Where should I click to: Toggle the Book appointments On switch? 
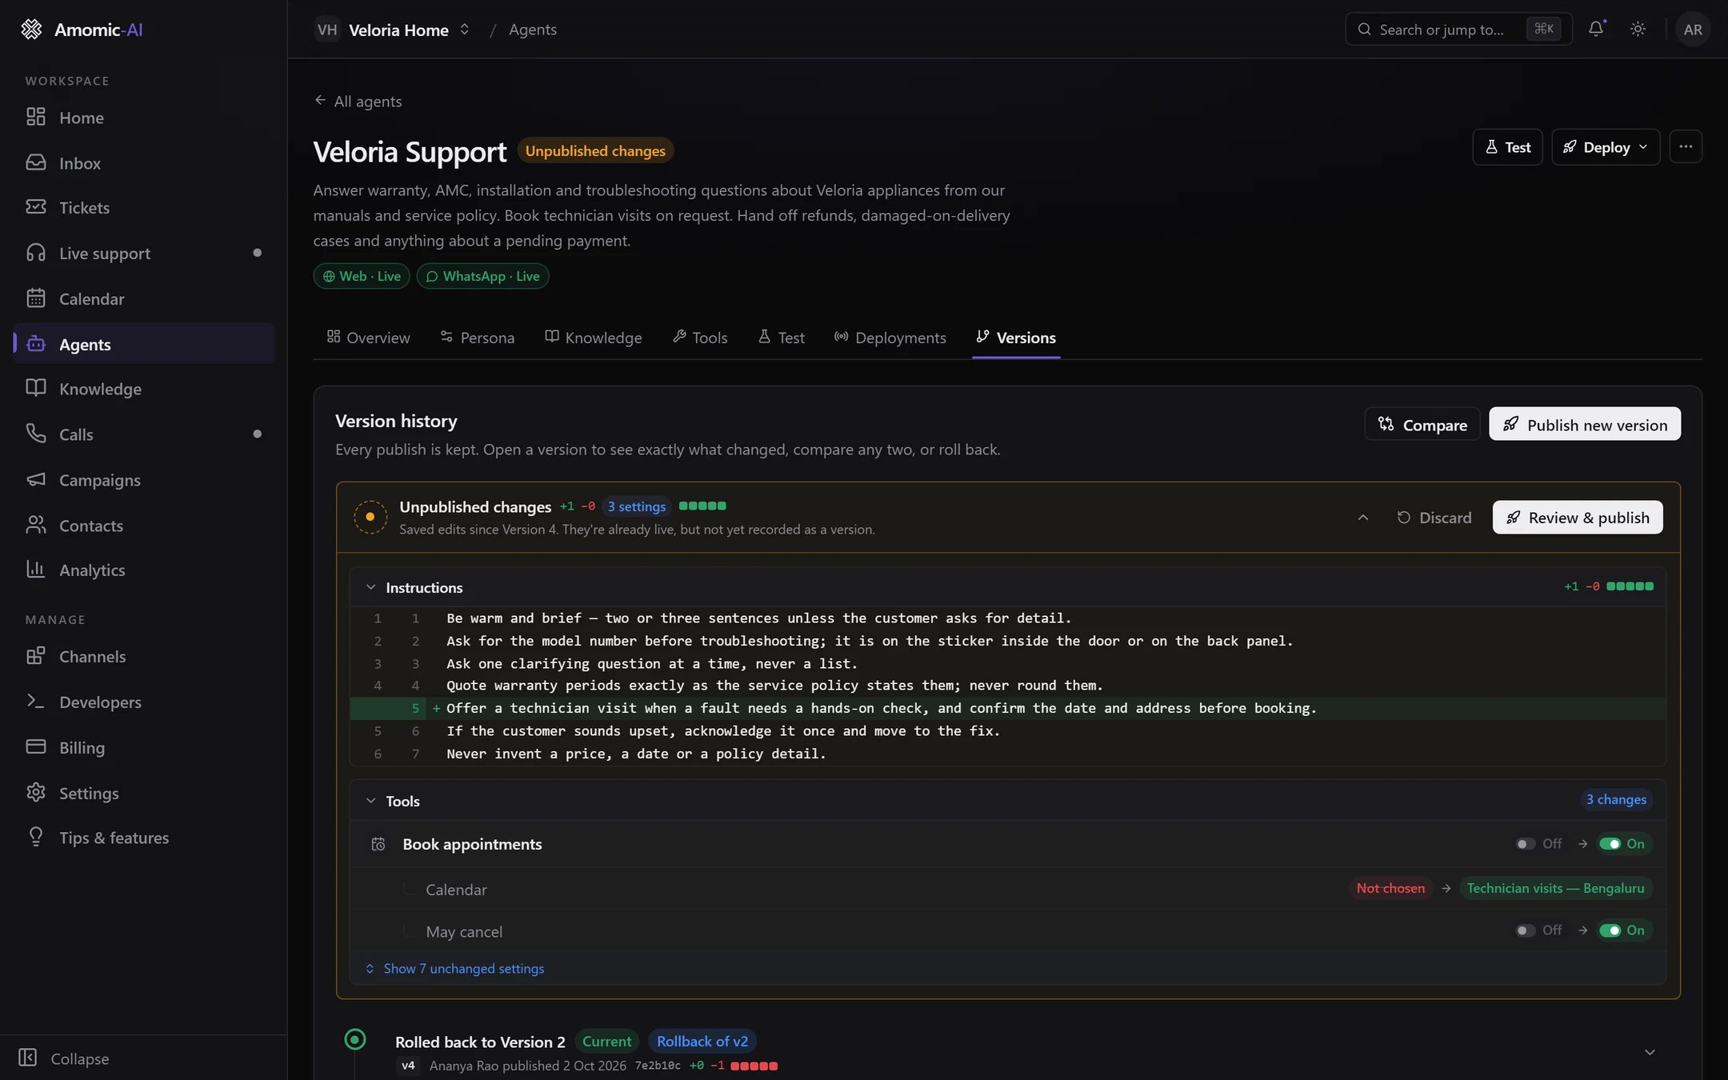coord(1610,843)
